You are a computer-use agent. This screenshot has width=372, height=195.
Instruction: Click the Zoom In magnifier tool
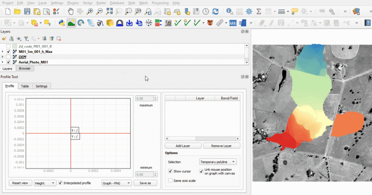pyautogui.click(x=90, y=11)
